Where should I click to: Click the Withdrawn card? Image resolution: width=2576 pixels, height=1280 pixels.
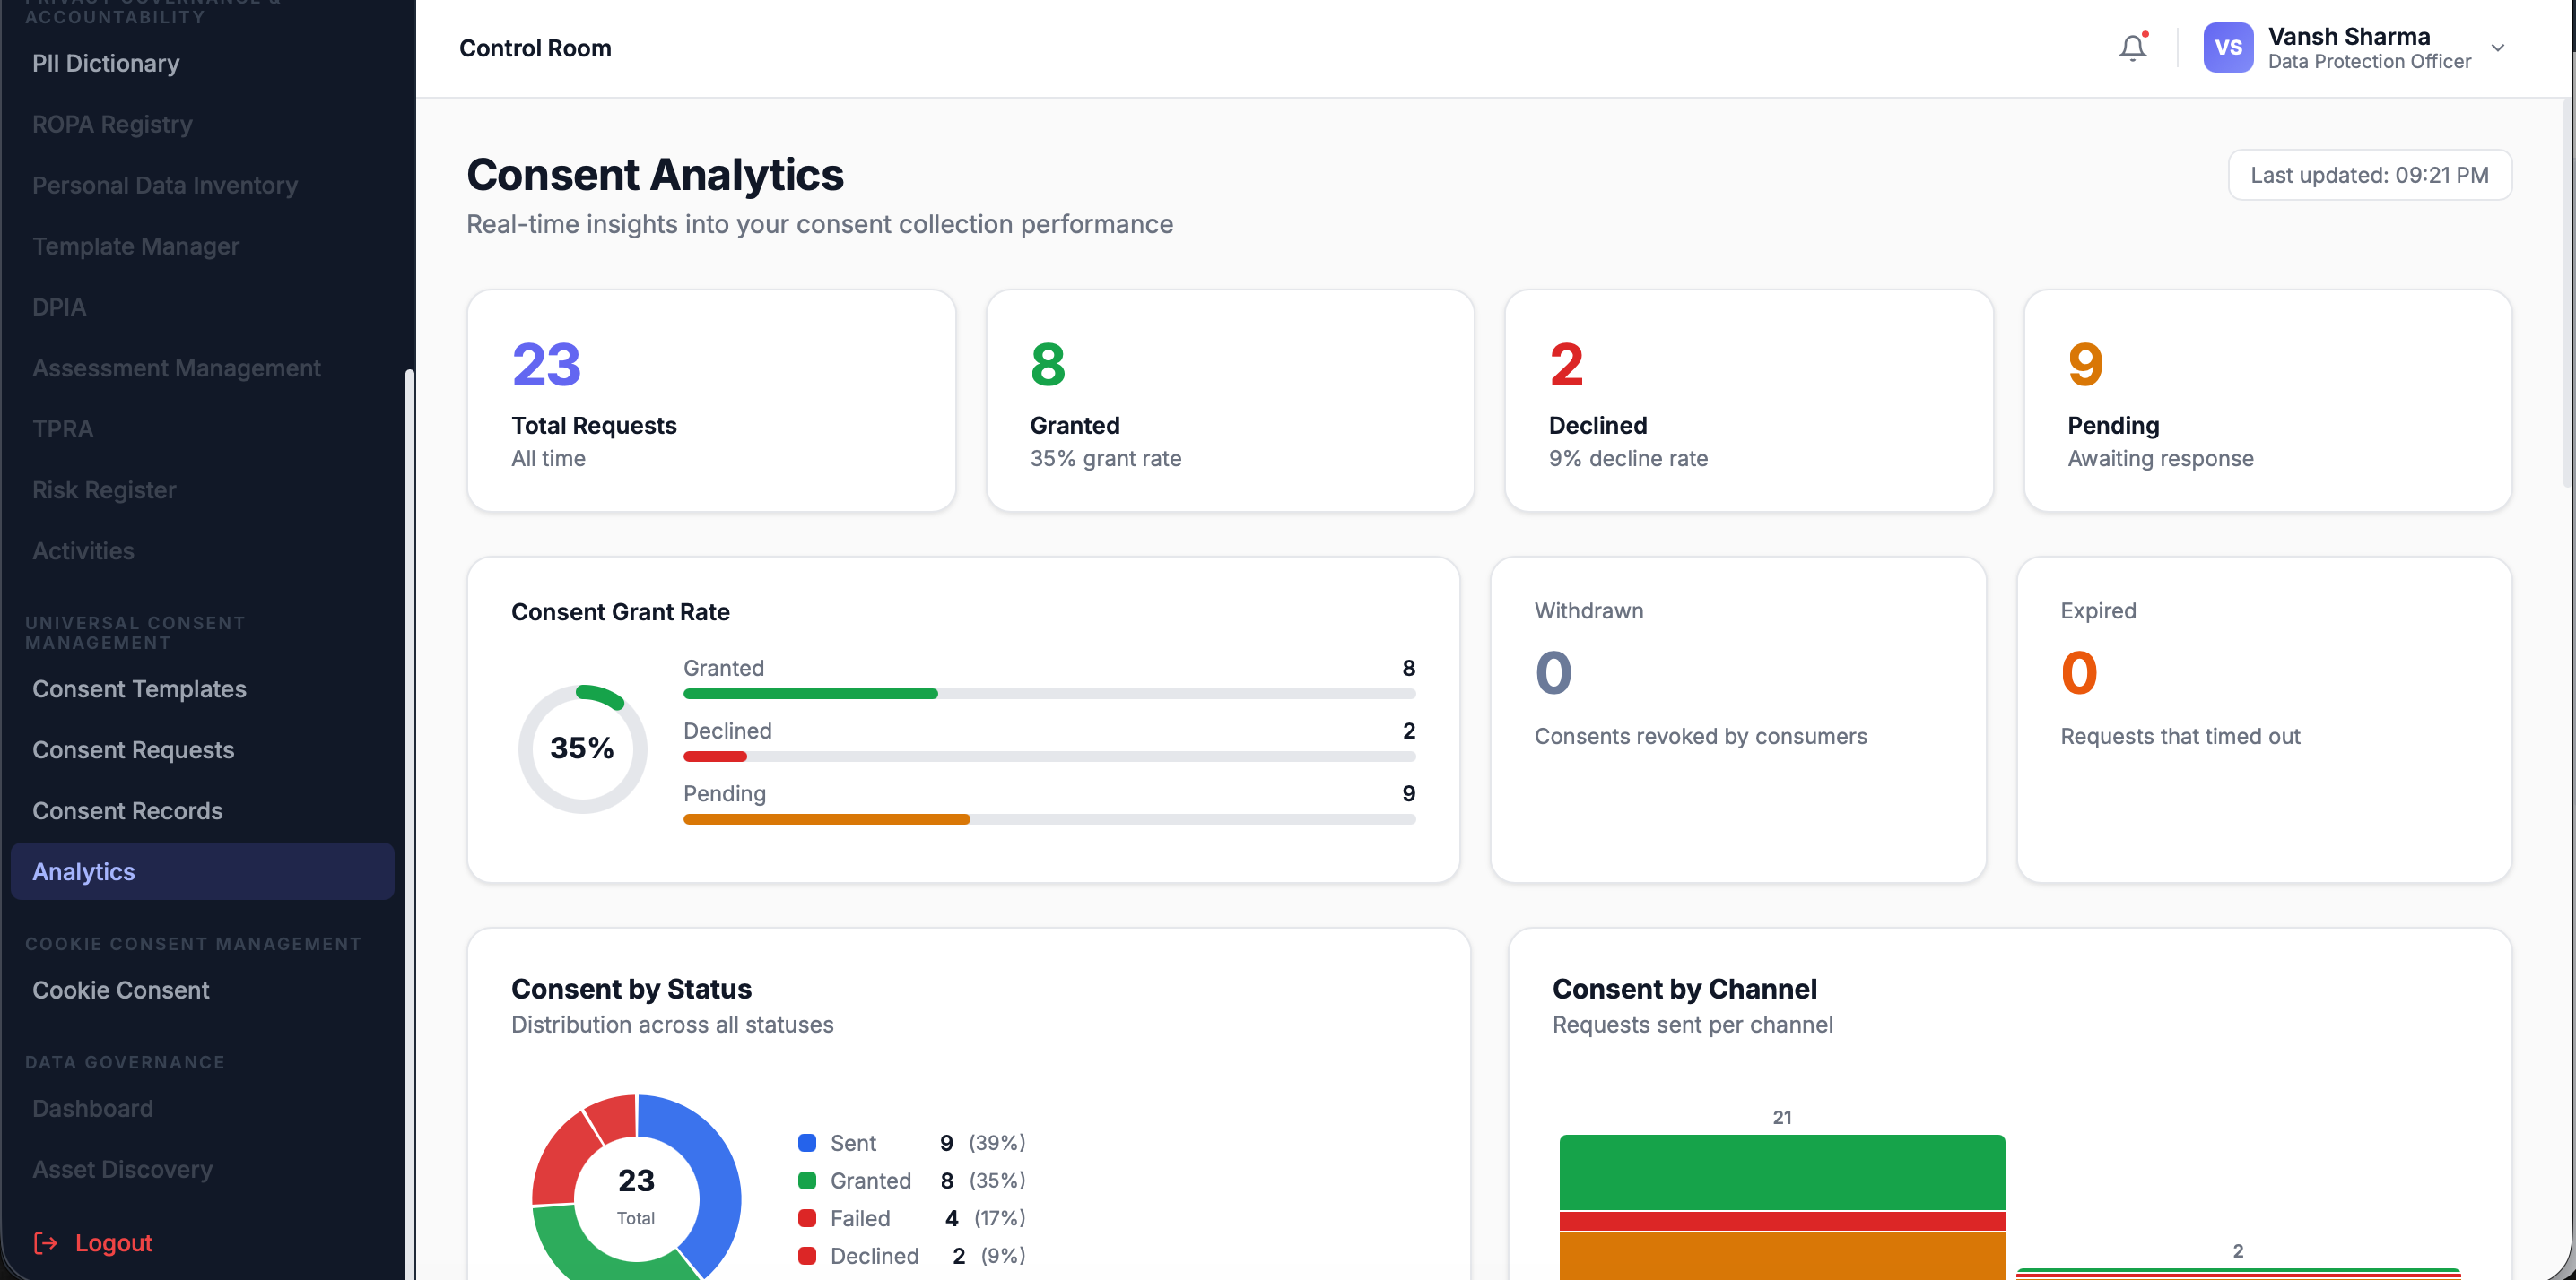[1738, 720]
